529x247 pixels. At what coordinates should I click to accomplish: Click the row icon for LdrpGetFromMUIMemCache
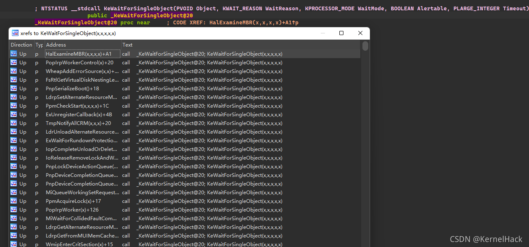coord(14,235)
